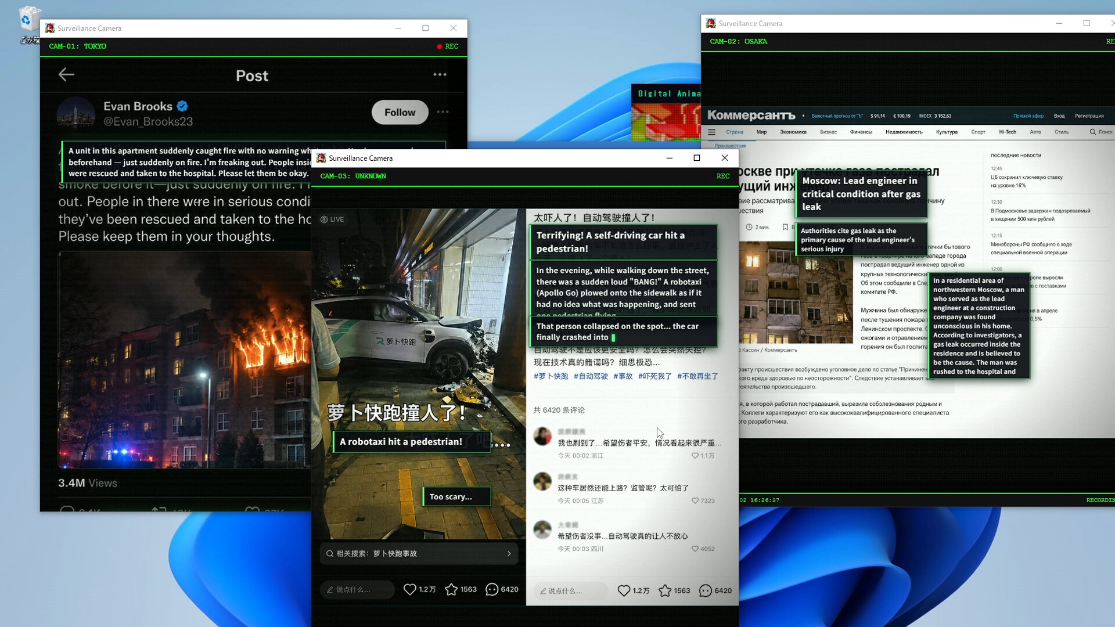The image size is (1115, 627).
Task: Open the apartment building article photo
Action: pos(796,292)
